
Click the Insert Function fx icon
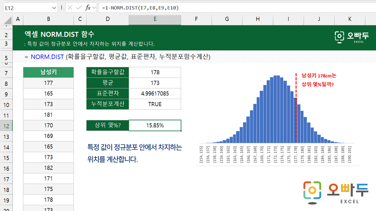click(88, 8)
